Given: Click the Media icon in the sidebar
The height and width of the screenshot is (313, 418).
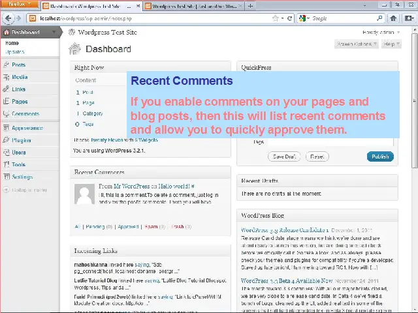Looking at the screenshot, I should click(x=6, y=77).
